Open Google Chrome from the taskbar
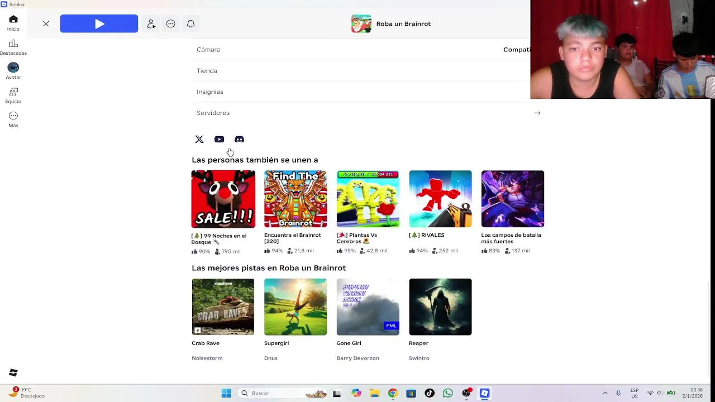Viewport: 715px width, 402px height. click(393, 393)
